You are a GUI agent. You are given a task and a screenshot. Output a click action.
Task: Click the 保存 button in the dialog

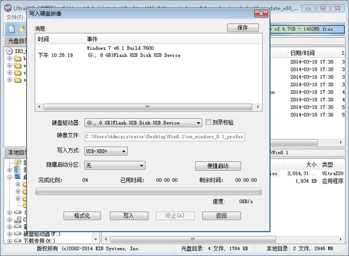point(243,28)
